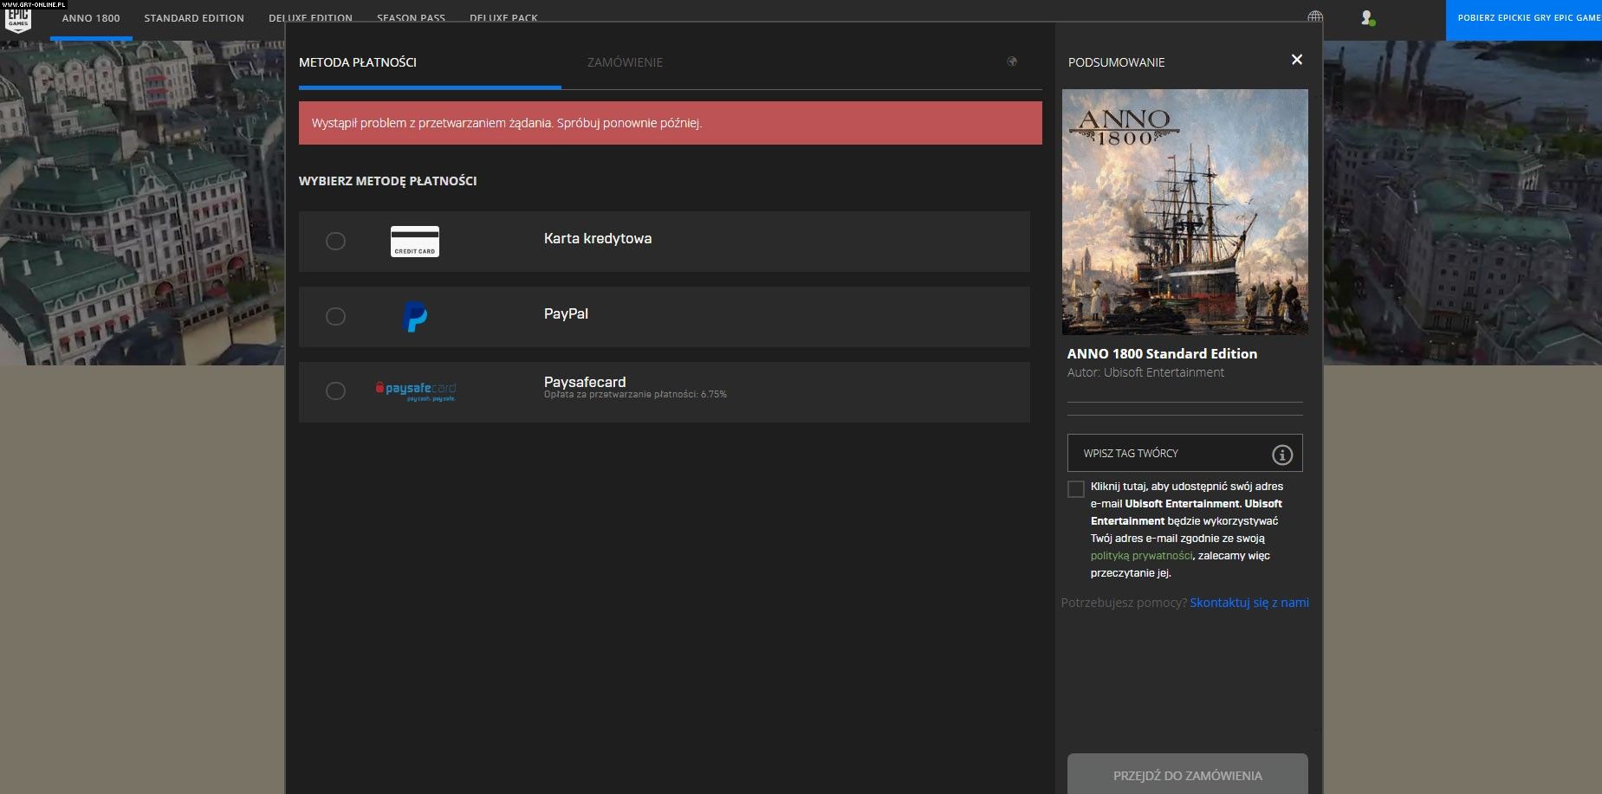Select Karta kredytowa radio button
This screenshot has width=1602, height=794.
click(x=335, y=242)
